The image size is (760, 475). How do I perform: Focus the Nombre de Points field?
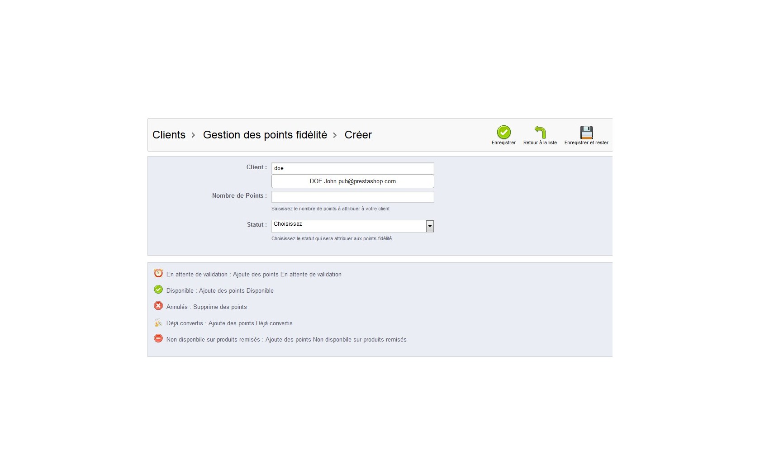[x=352, y=197]
